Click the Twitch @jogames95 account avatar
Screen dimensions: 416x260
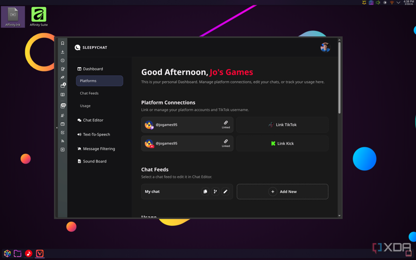pyautogui.click(x=149, y=125)
